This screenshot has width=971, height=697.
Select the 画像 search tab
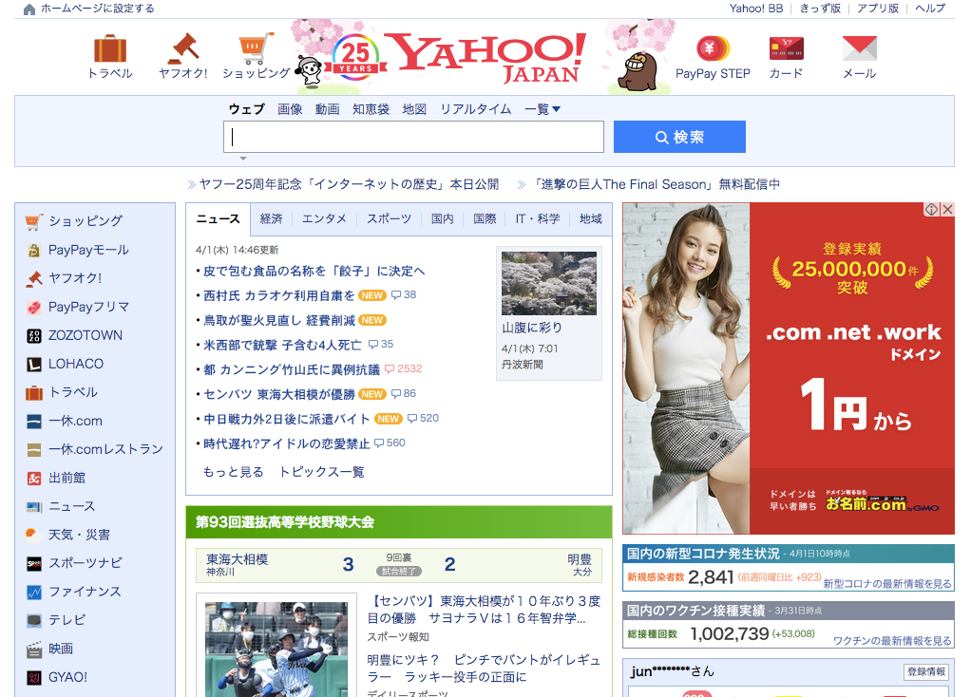coord(290,109)
